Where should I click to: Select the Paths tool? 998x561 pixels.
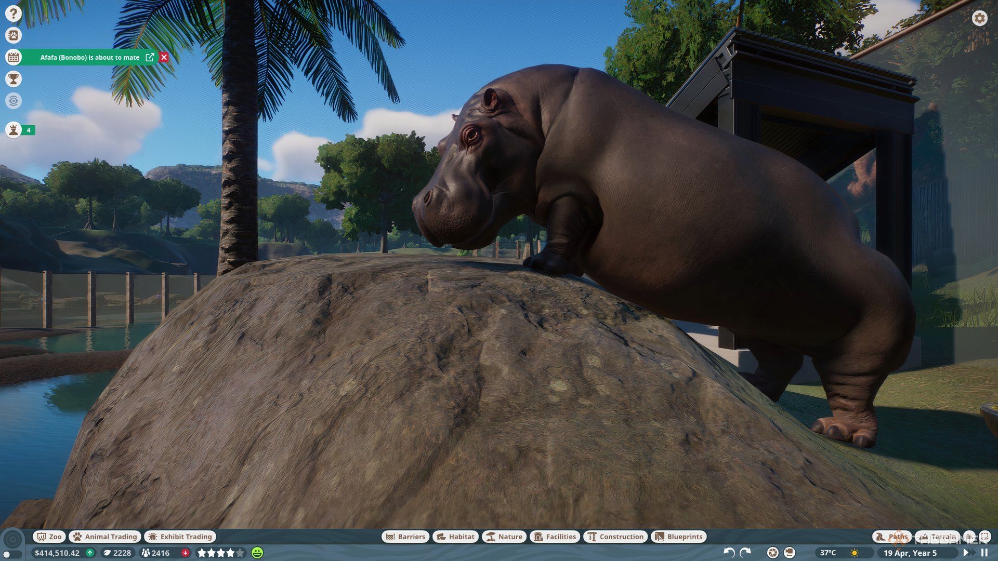(891, 537)
